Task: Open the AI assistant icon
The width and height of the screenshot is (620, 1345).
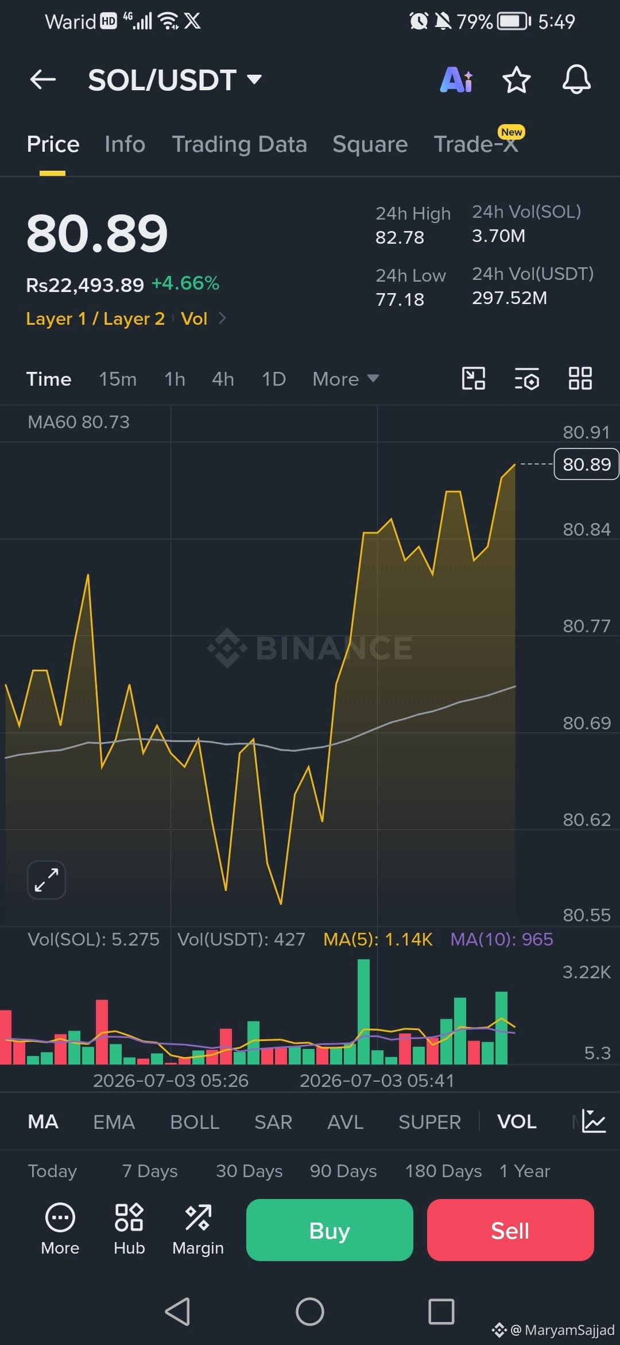Action: (x=456, y=79)
